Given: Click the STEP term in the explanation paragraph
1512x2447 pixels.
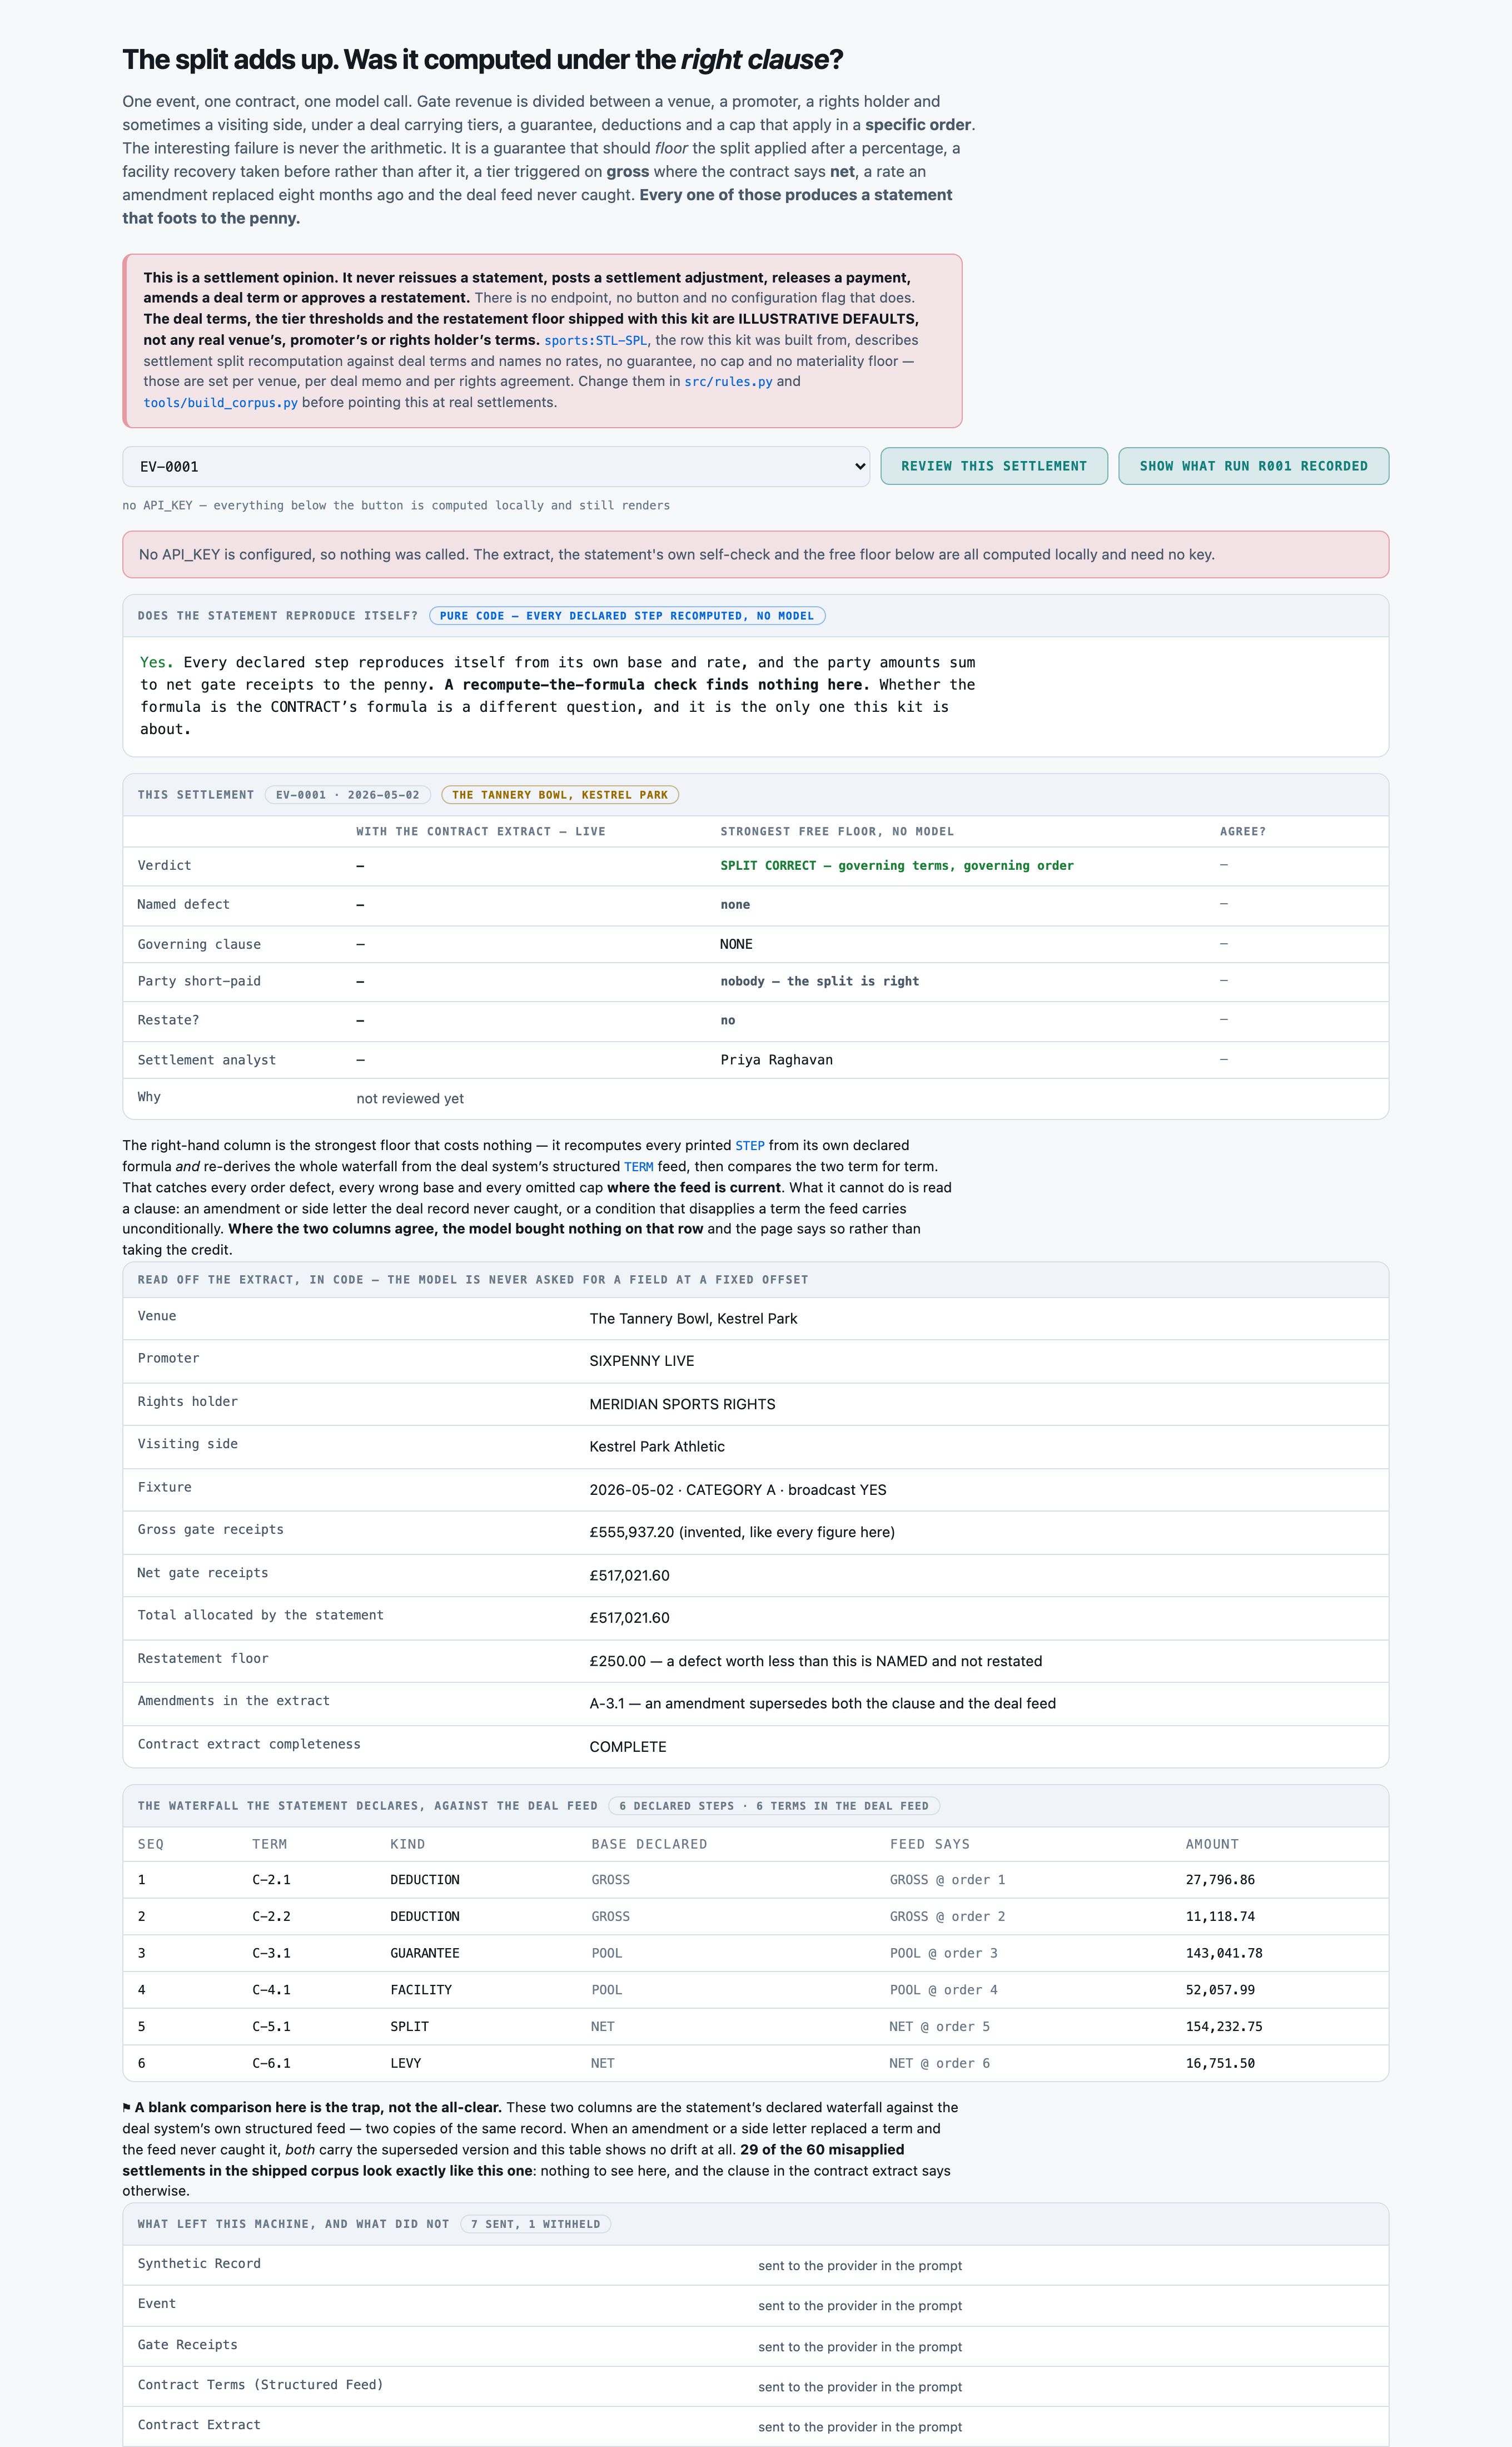Looking at the screenshot, I should [750, 1146].
